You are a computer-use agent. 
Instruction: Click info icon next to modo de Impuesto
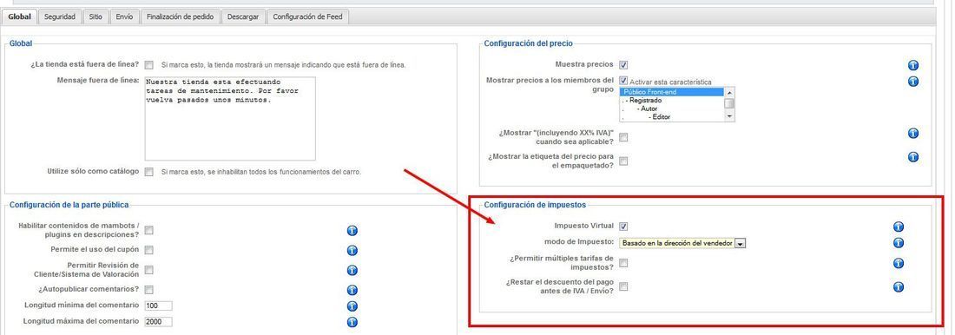[x=898, y=243]
